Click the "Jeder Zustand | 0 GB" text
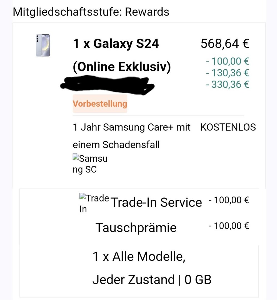The height and width of the screenshot is (300, 277). (152, 280)
